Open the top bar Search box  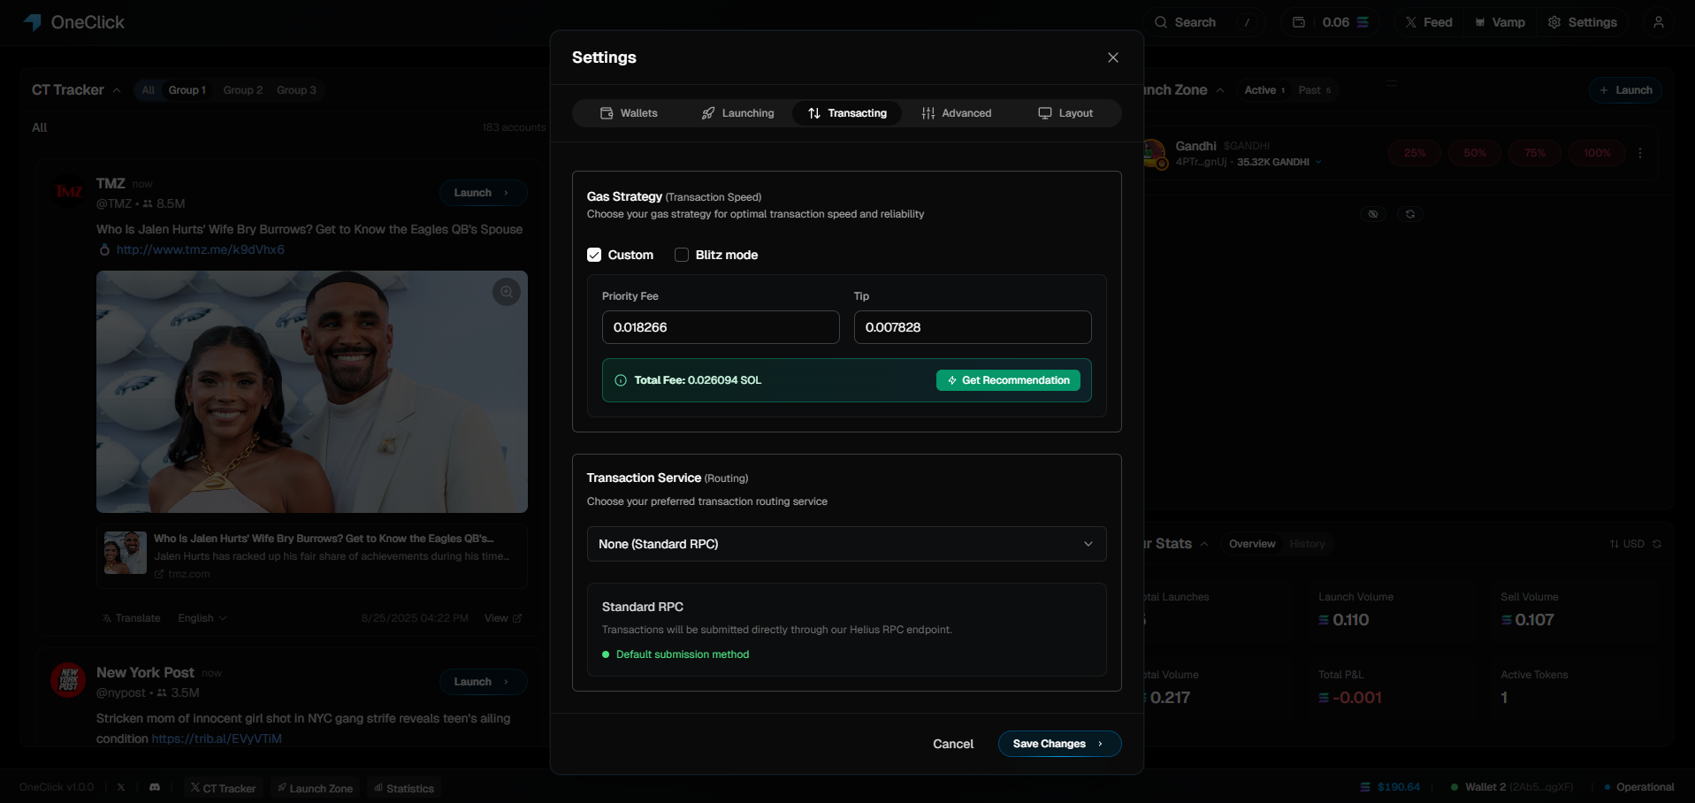pyautogui.click(x=1203, y=22)
